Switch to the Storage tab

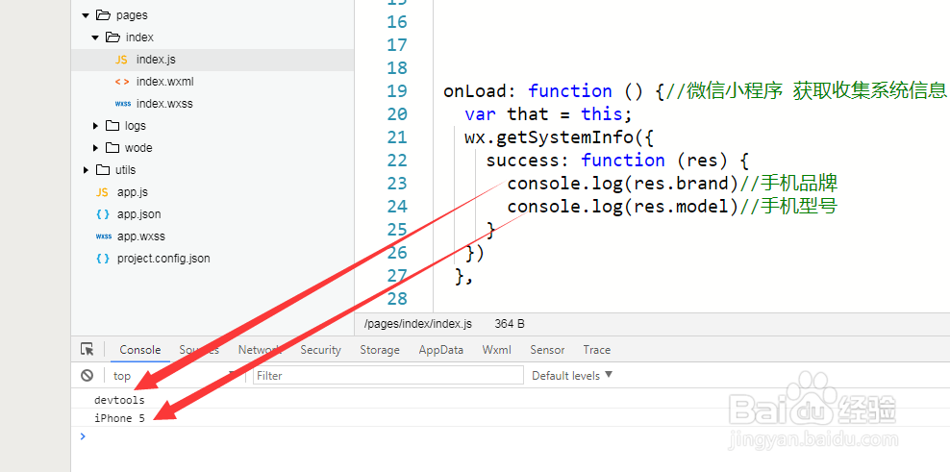pyautogui.click(x=380, y=350)
